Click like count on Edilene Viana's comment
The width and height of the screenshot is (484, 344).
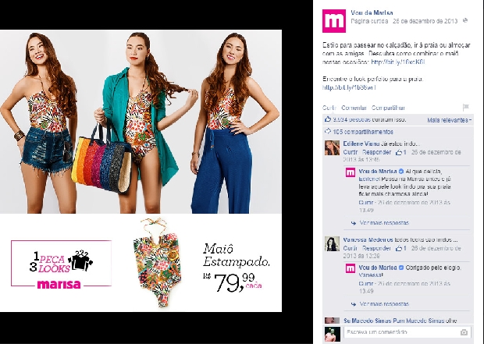tap(401, 152)
